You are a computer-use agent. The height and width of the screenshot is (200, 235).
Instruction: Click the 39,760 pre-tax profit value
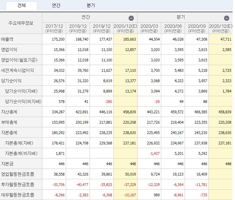tap(83, 71)
